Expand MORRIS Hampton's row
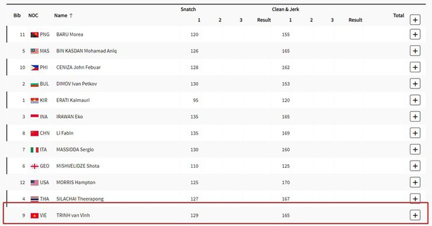The image size is (432, 226). [x=415, y=182]
